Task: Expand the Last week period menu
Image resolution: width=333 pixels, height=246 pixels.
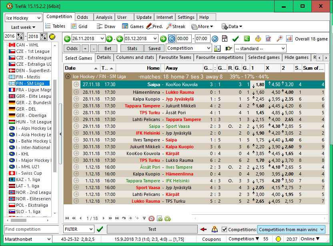Action: (x=23, y=27)
